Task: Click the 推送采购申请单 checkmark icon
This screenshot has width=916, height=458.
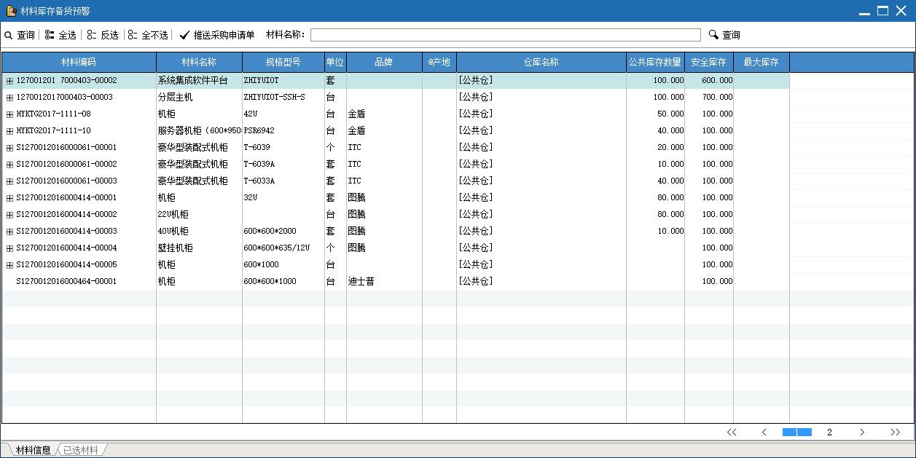Action: pyautogui.click(x=184, y=35)
